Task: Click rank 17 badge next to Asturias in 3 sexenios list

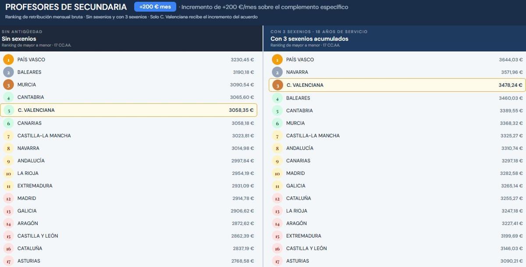Action: (277, 261)
